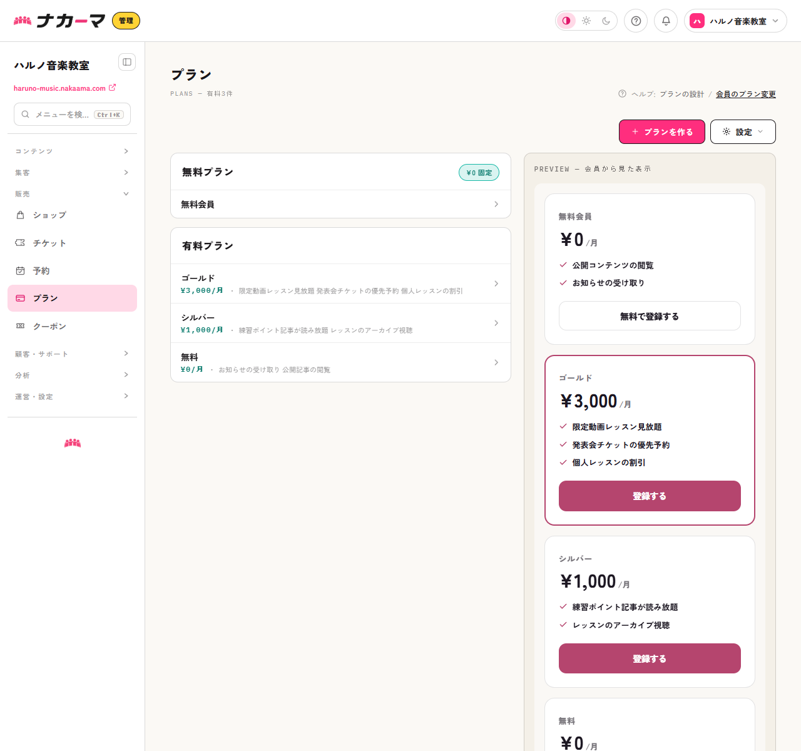The width and height of the screenshot is (801, 751).
Task: Open the 無料 ¥0/月 plan row
Action: click(x=340, y=363)
